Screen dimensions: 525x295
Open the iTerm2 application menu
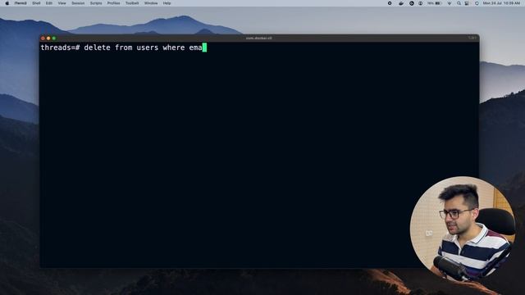(21, 3)
